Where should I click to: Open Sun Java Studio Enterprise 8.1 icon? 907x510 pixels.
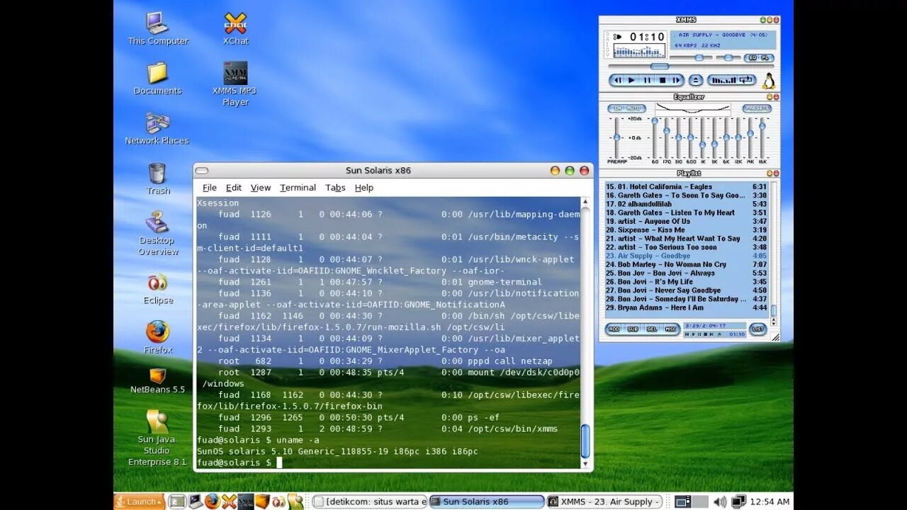coord(157,438)
